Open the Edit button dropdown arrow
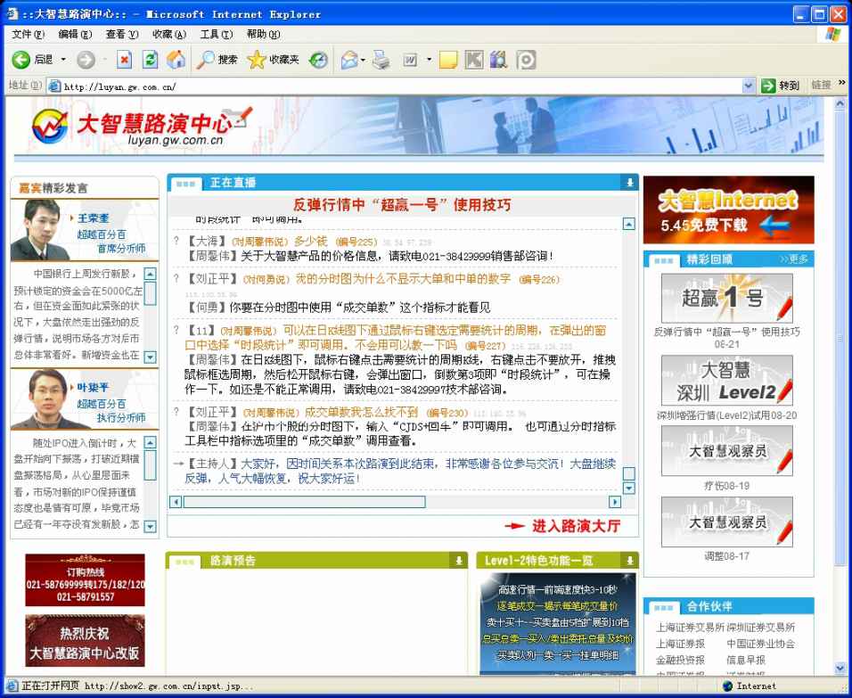The image size is (852, 698). 429,59
